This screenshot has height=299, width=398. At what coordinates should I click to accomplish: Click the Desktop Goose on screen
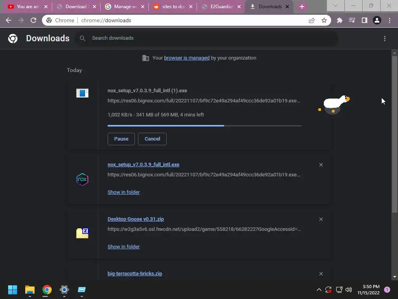335,105
